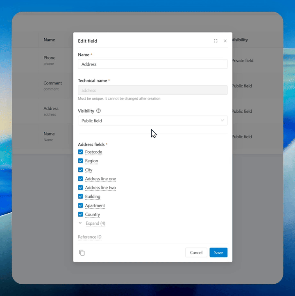Click the Visibility column header in background
The width and height of the screenshot is (295, 296).
[240, 40]
